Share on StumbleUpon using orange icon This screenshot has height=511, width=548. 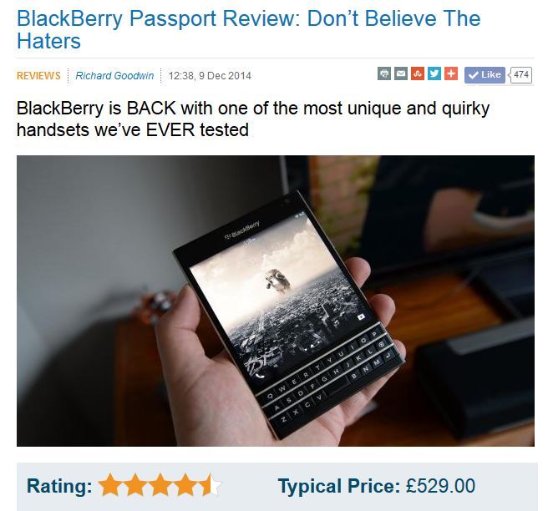(418, 74)
